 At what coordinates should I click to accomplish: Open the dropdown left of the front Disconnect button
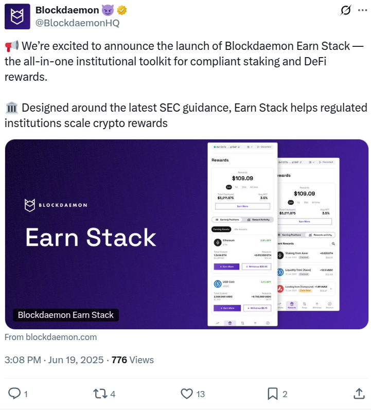click(249, 147)
